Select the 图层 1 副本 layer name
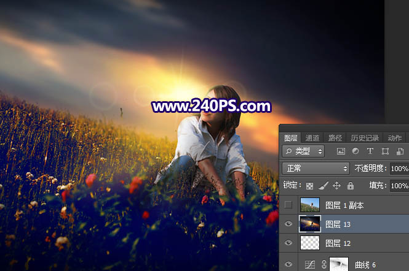The image size is (409, 271). coord(344,205)
